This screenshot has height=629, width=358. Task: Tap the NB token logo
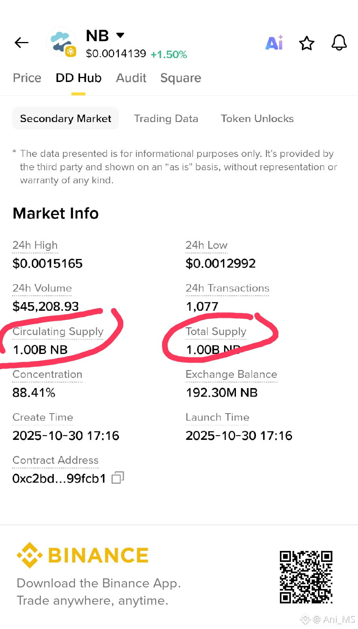61,42
